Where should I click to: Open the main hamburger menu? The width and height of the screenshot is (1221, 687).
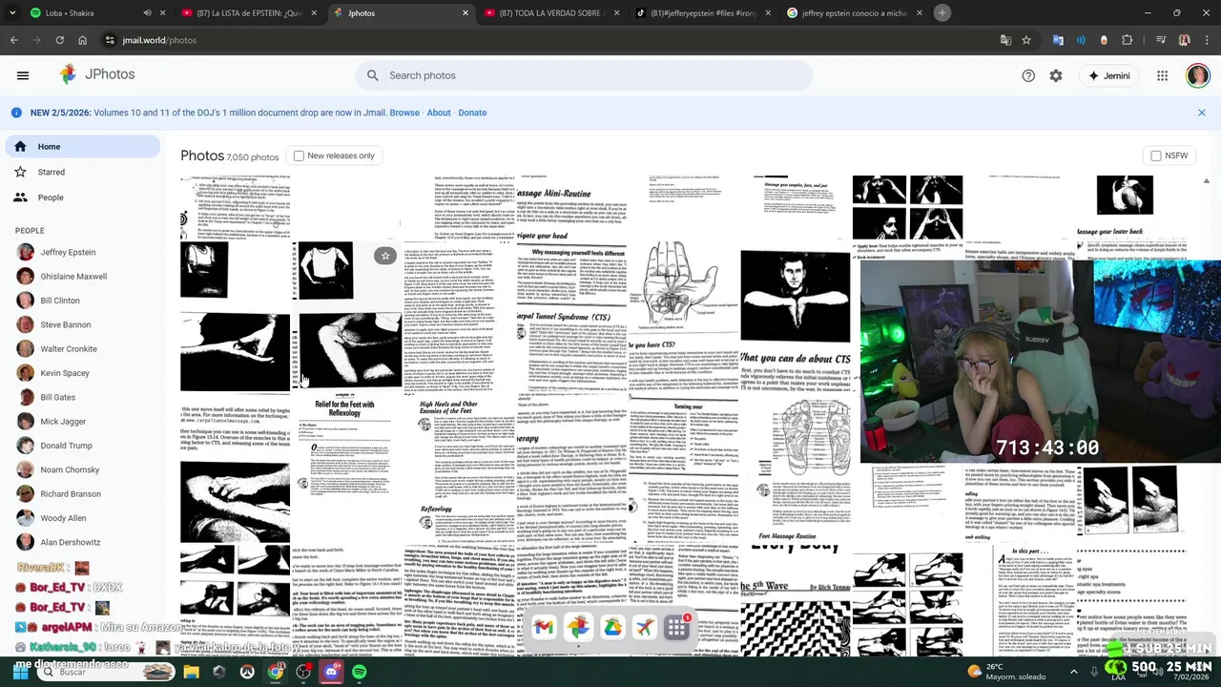coord(23,75)
